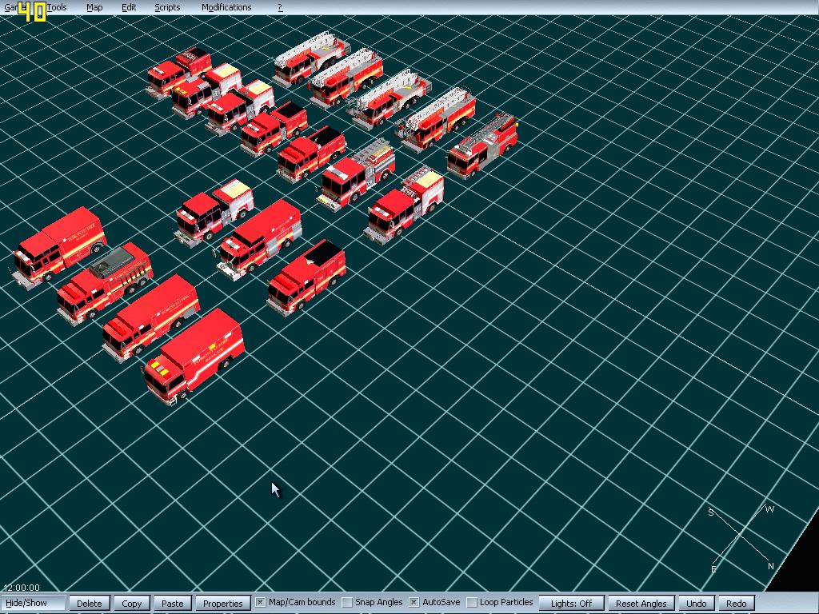
Task: Click the Hide/Show button
Action: 33,603
